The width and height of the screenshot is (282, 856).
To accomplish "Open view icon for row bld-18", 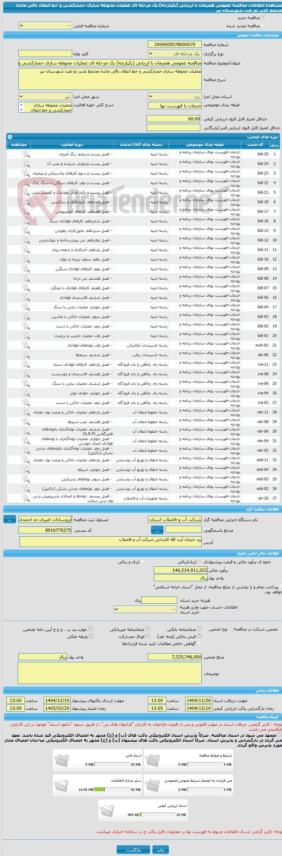I will [25, 202].
